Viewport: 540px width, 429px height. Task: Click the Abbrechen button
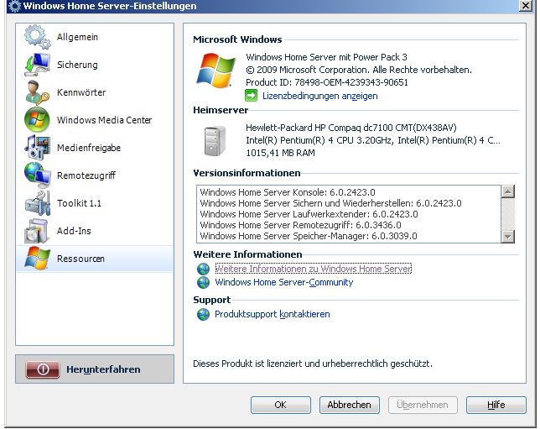point(349,405)
